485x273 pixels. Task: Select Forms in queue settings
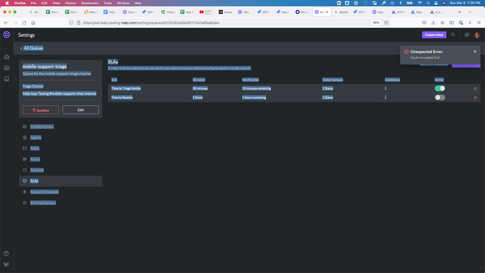(35, 159)
